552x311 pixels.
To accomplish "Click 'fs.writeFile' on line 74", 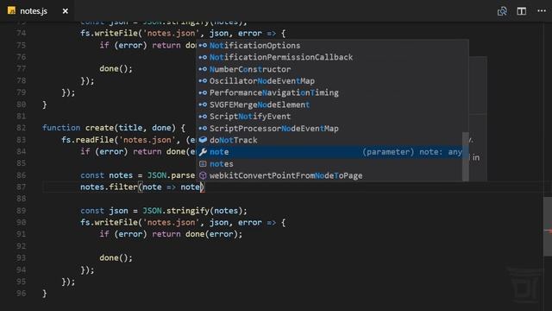I will click(110, 34).
